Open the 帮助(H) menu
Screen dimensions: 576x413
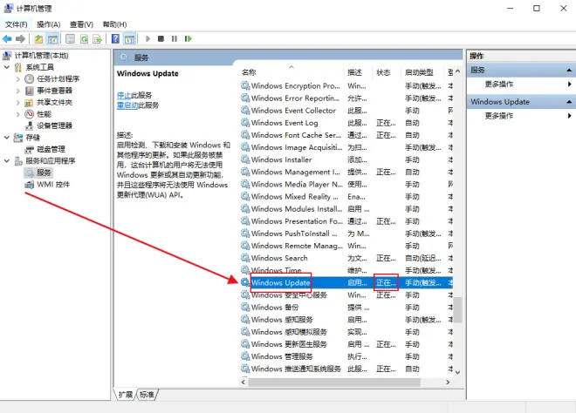pyautogui.click(x=114, y=24)
